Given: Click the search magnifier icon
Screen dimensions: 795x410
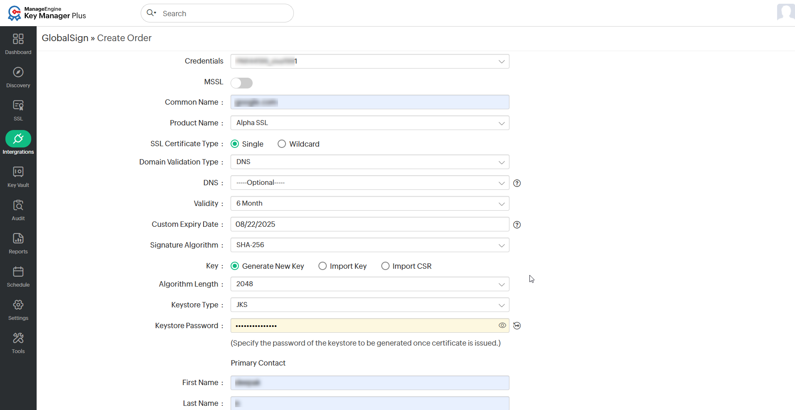Looking at the screenshot, I should coord(151,13).
